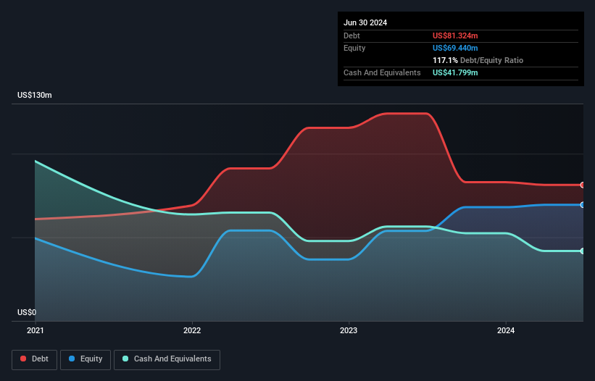Click the Debt row label in tooltip
The width and height of the screenshot is (595, 381).
[x=351, y=35]
